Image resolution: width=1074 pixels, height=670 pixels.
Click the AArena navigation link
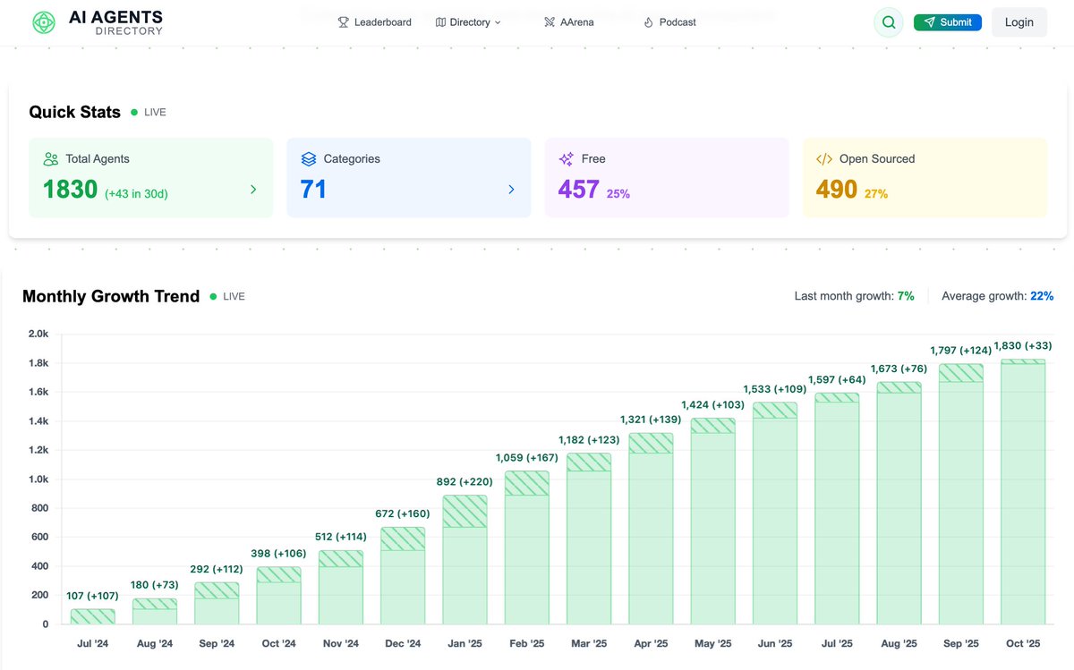click(x=569, y=21)
